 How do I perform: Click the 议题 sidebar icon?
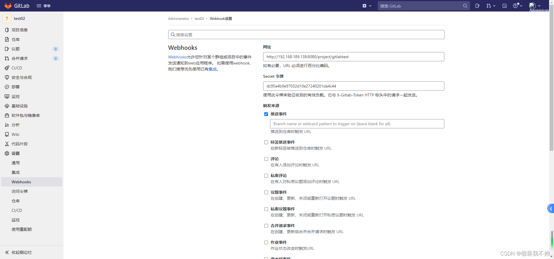[x=7, y=49]
